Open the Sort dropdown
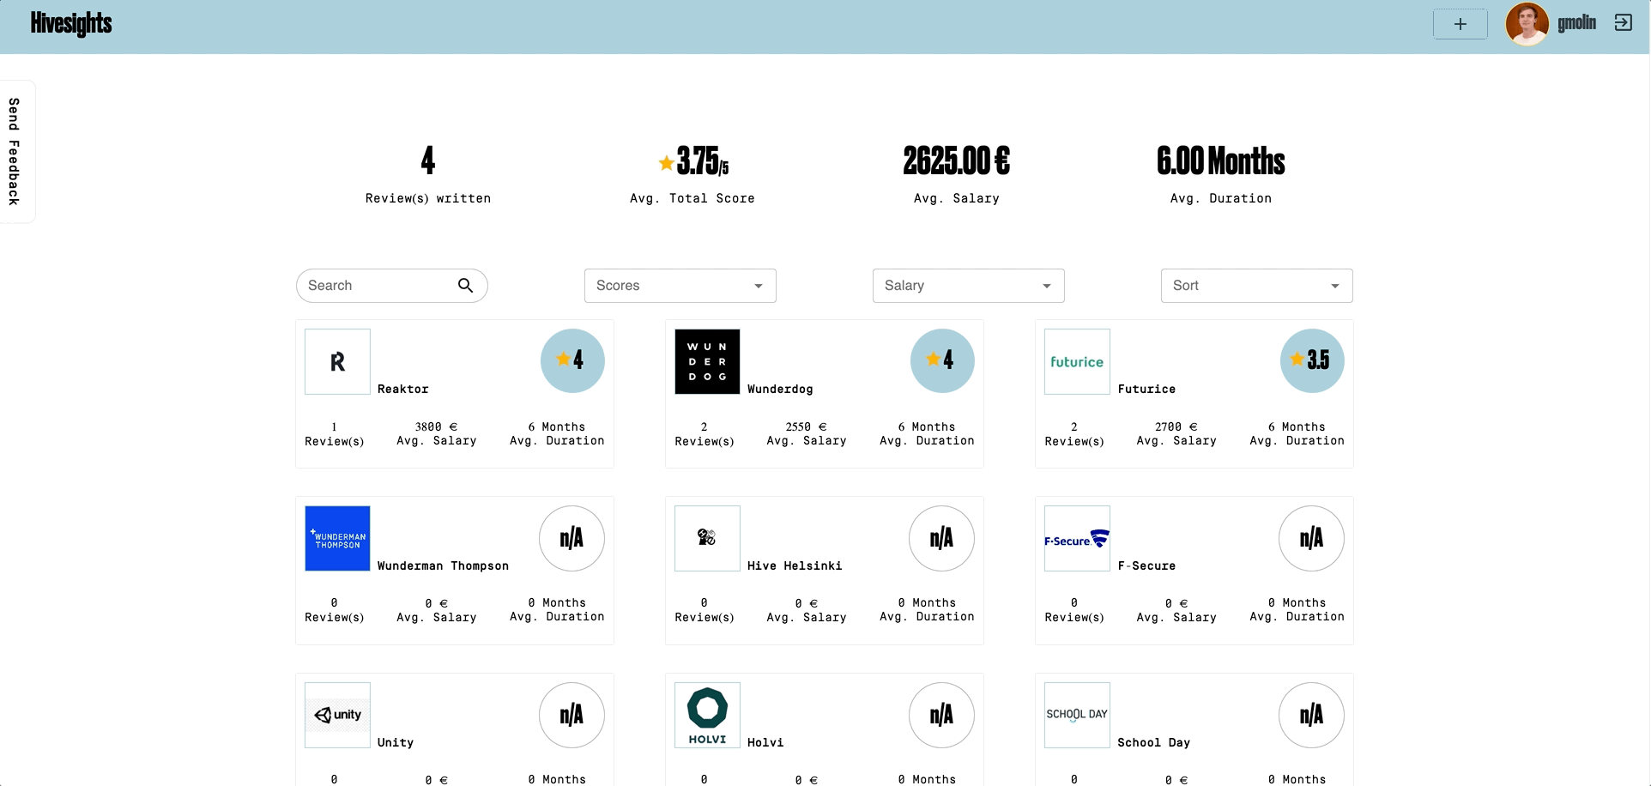This screenshot has height=786, width=1651. 1257,286
